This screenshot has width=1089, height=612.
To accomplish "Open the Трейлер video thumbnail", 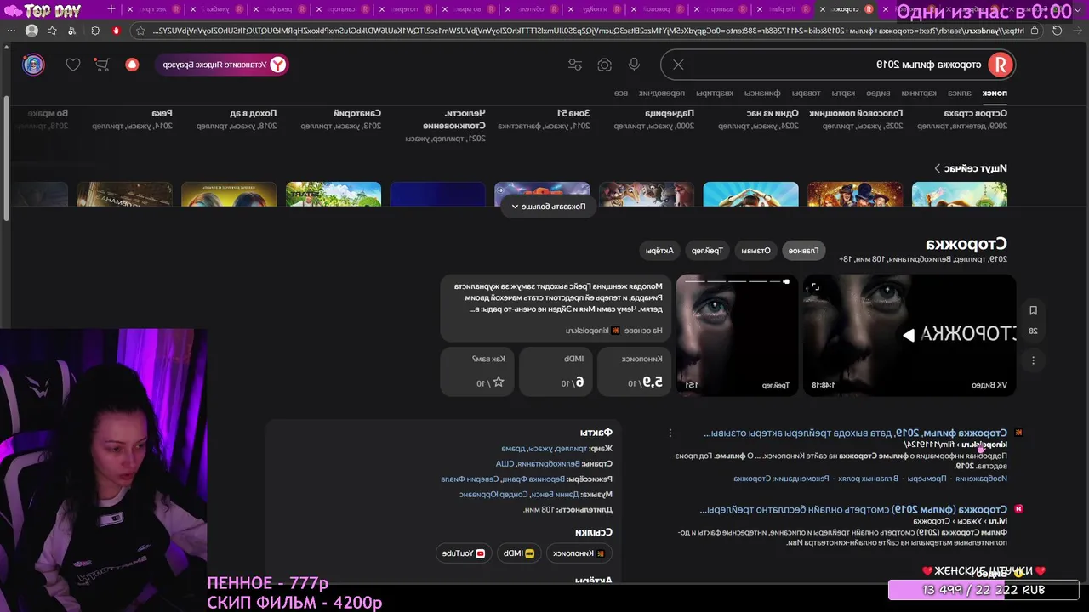I will pyautogui.click(x=737, y=335).
